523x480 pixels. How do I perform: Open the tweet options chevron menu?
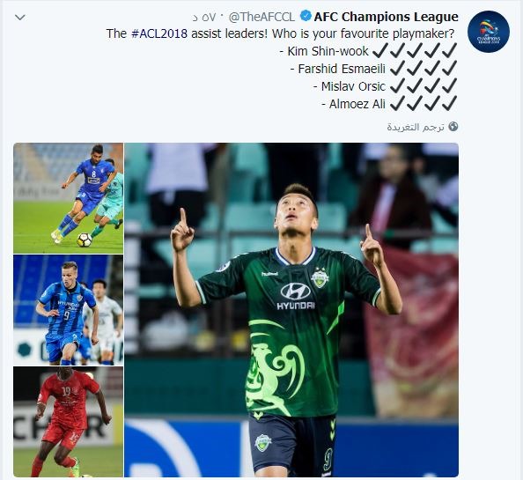pos(20,17)
